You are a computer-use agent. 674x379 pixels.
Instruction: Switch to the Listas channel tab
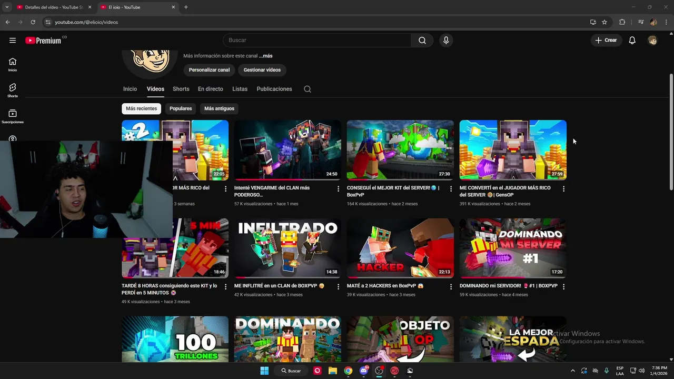pos(240,89)
